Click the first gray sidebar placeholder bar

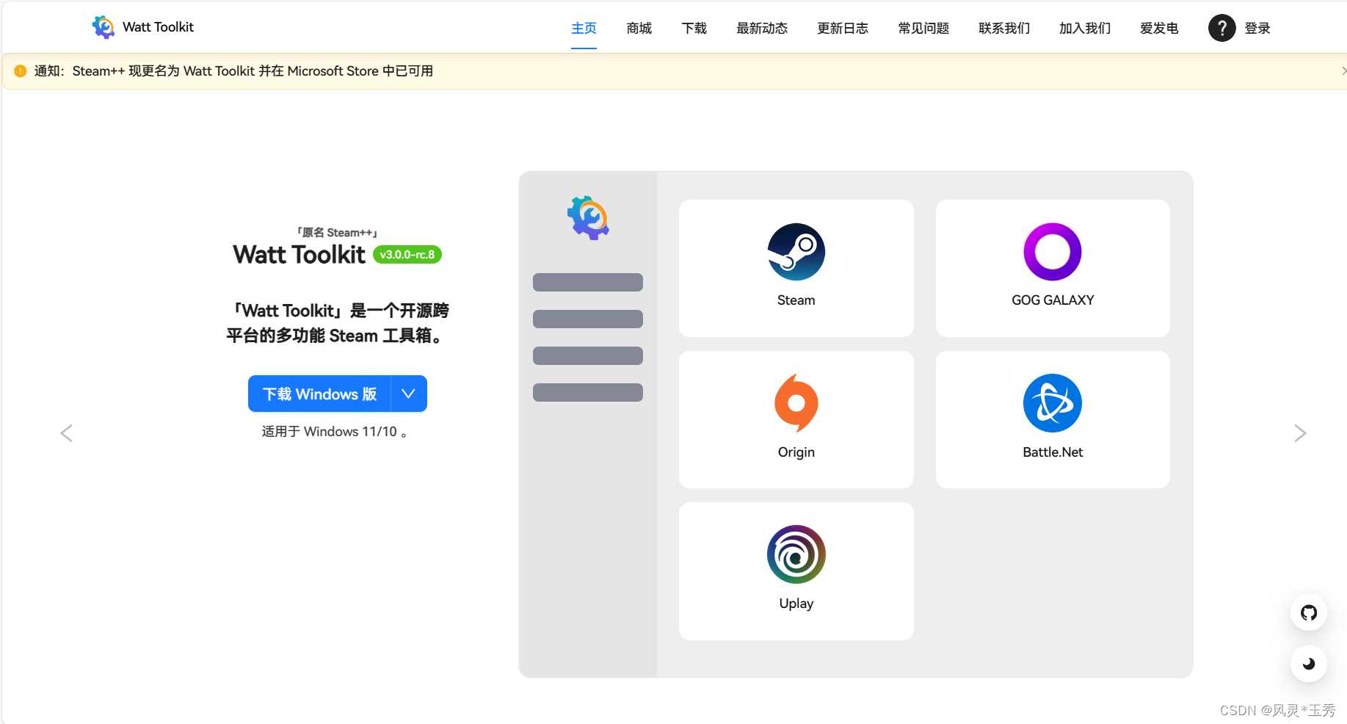pos(588,282)
